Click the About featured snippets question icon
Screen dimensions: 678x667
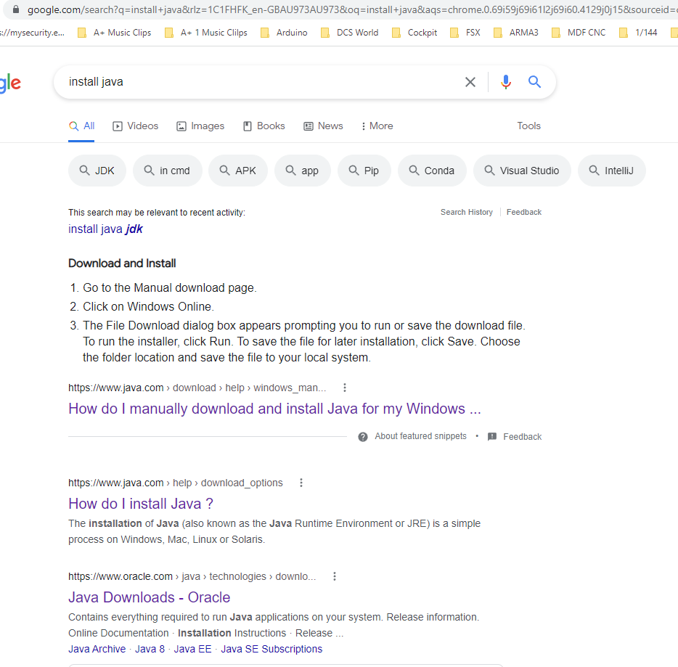(363, 437)
